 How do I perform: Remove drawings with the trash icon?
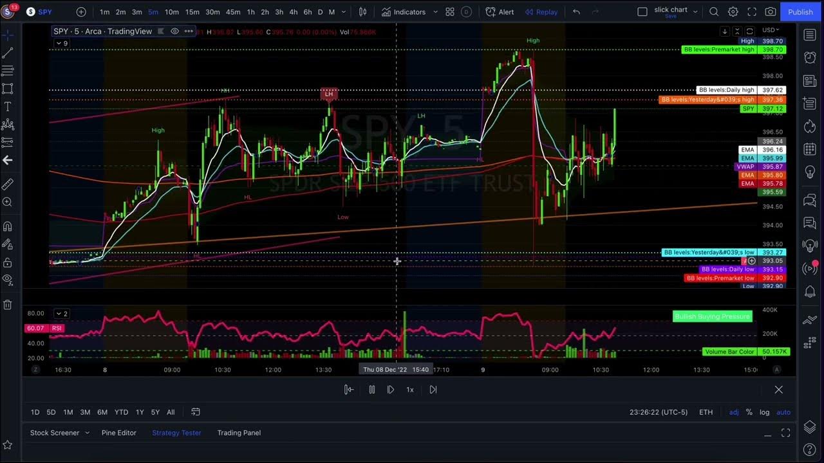pyautogui.click(x=8, y=305)
